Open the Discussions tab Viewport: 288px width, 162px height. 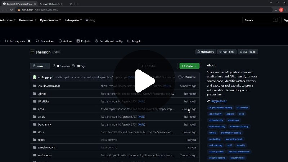point(45,41)
